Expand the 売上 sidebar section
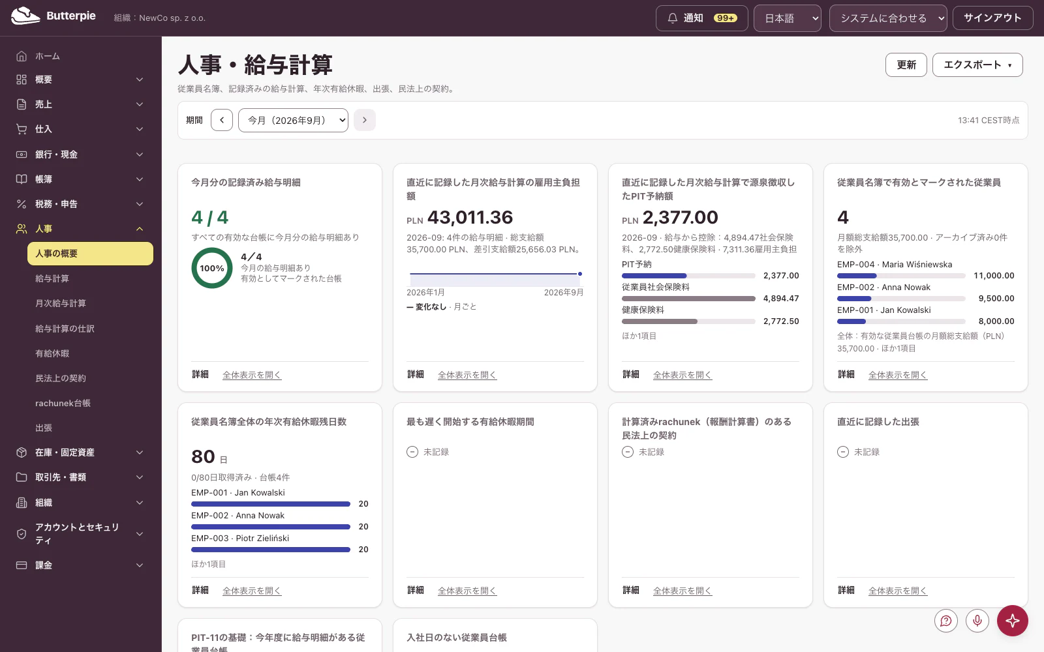This screenshot has height=652, width=1044. pyautogui.click(x=140, y=104)
